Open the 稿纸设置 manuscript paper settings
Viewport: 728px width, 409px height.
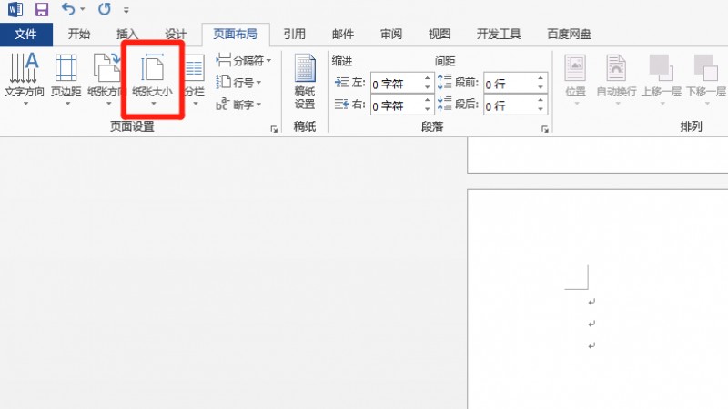pos(305,82)
